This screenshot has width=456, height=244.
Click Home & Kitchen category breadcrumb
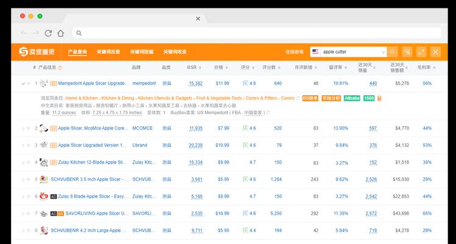[x=82, y=98]
